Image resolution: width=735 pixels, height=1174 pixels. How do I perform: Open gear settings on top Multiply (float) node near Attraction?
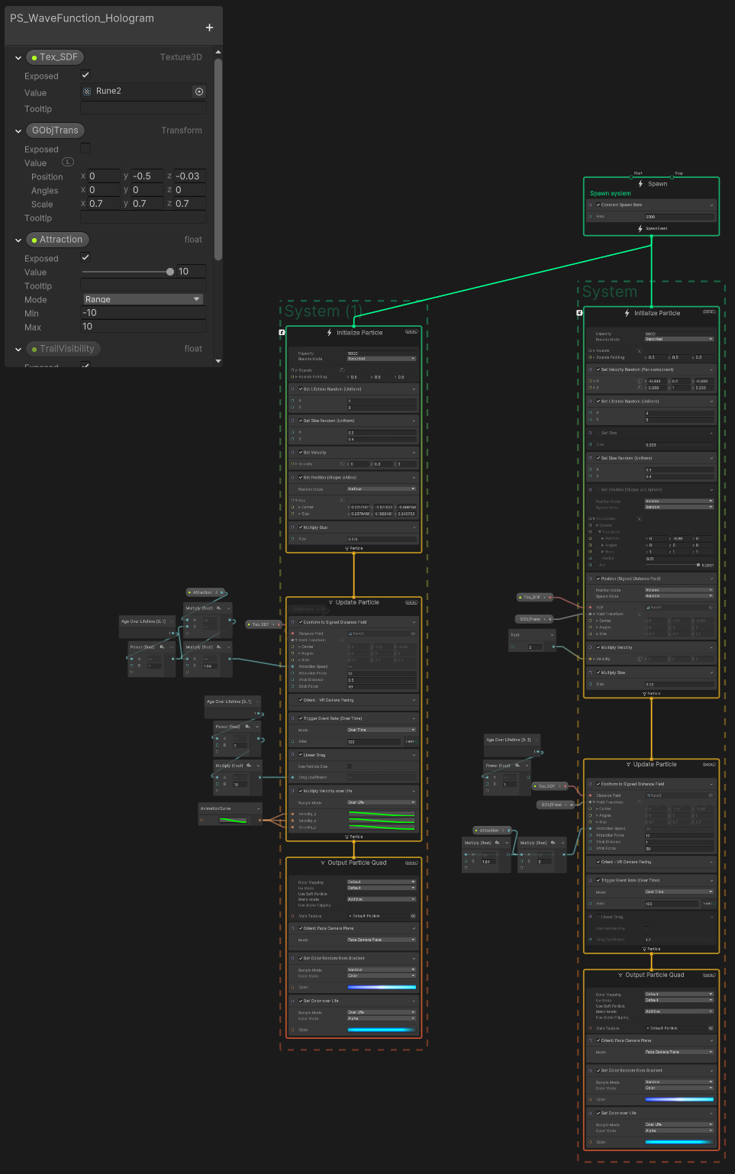click(x=219, y=608)
